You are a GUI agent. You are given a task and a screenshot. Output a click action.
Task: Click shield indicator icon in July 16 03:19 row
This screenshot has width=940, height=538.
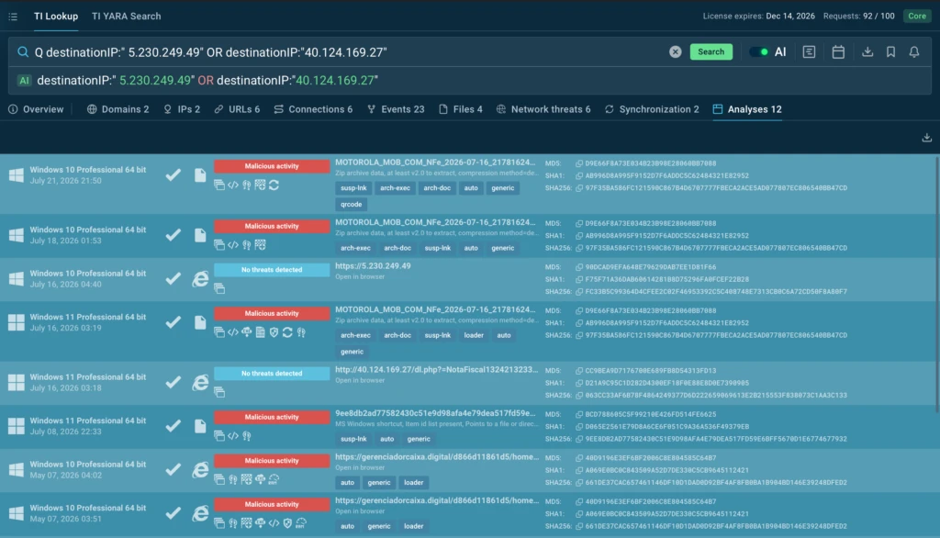[x=274, y=332]
